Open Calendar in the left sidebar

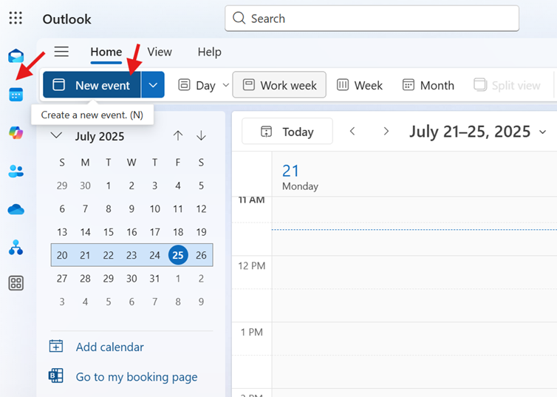pos(16,95)
